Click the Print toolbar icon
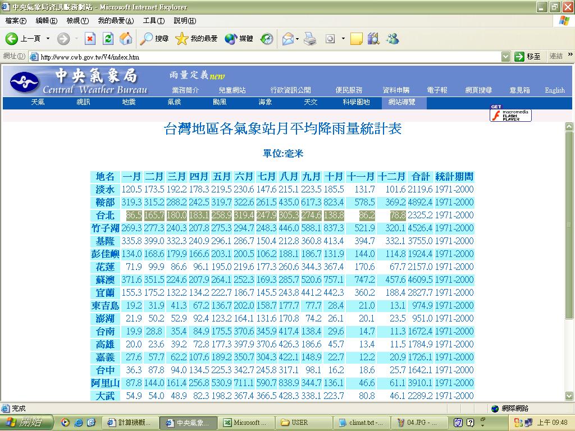This screenshot has width=575, height=431. click(310, 39)
